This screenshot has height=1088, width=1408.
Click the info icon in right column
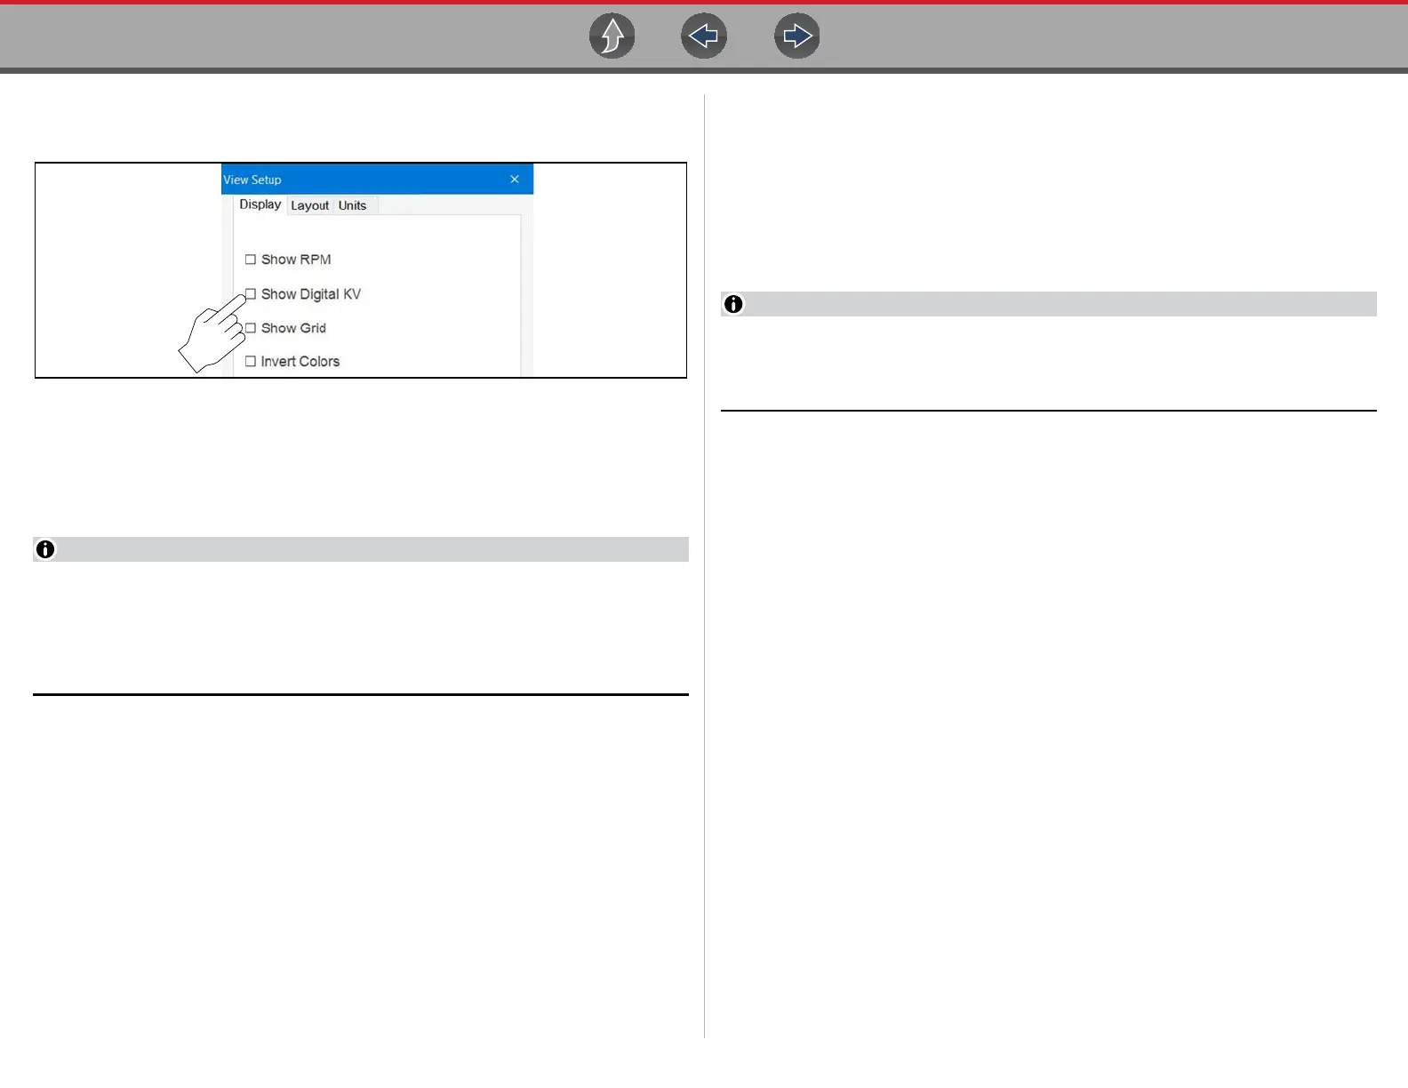point(733,304)
